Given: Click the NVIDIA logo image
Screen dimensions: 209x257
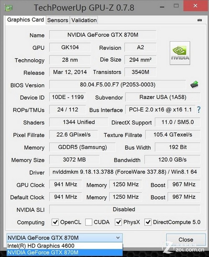Looking at the screenshot, I should tap(180, 53).
